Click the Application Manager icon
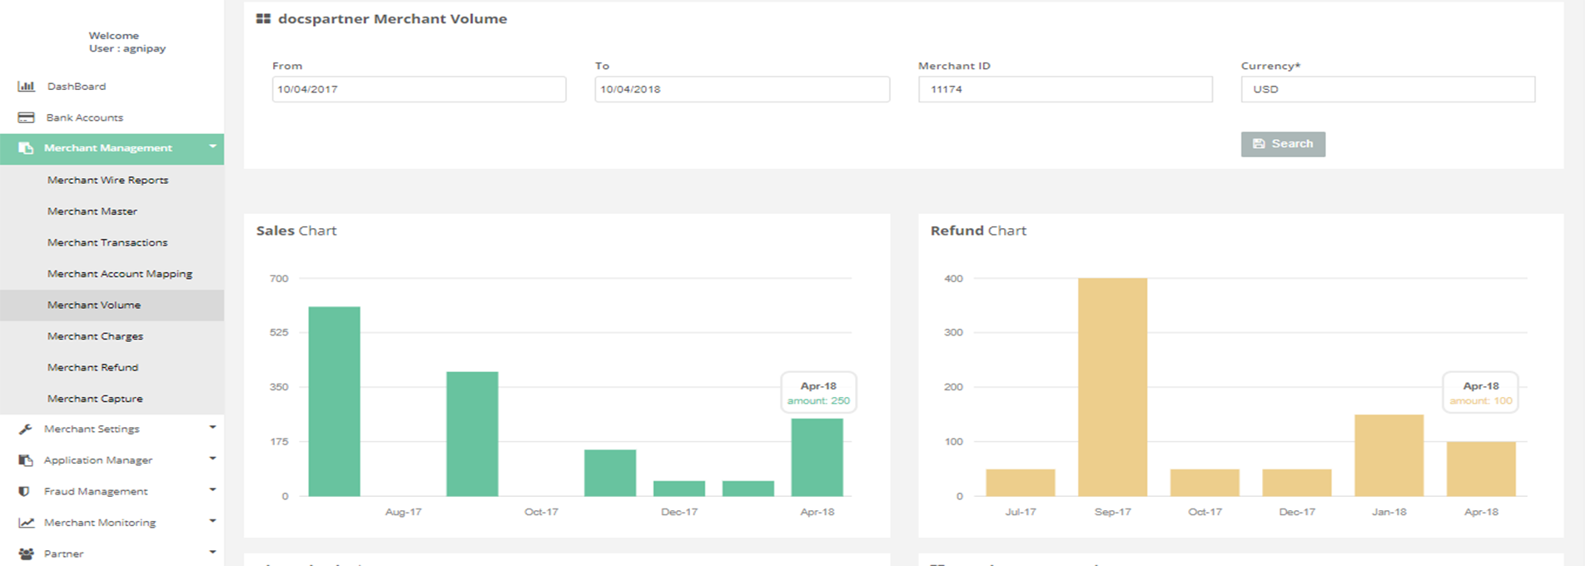This screenshot has width=1585, height=566. click(26, 460)
